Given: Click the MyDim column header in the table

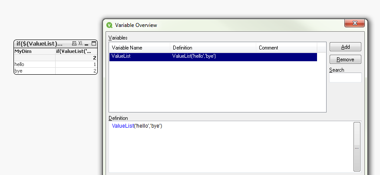Looking at the screenshot, I should coord(34,51).
